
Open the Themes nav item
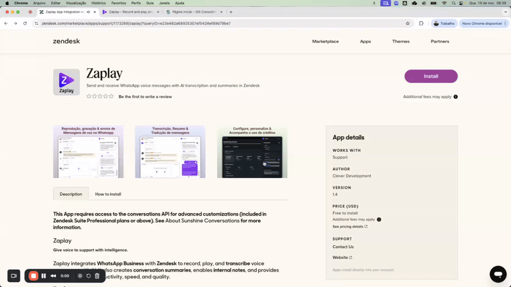click(400, 41)
